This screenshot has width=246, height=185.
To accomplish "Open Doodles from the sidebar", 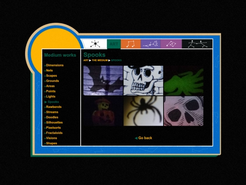I will click(52, 117).
